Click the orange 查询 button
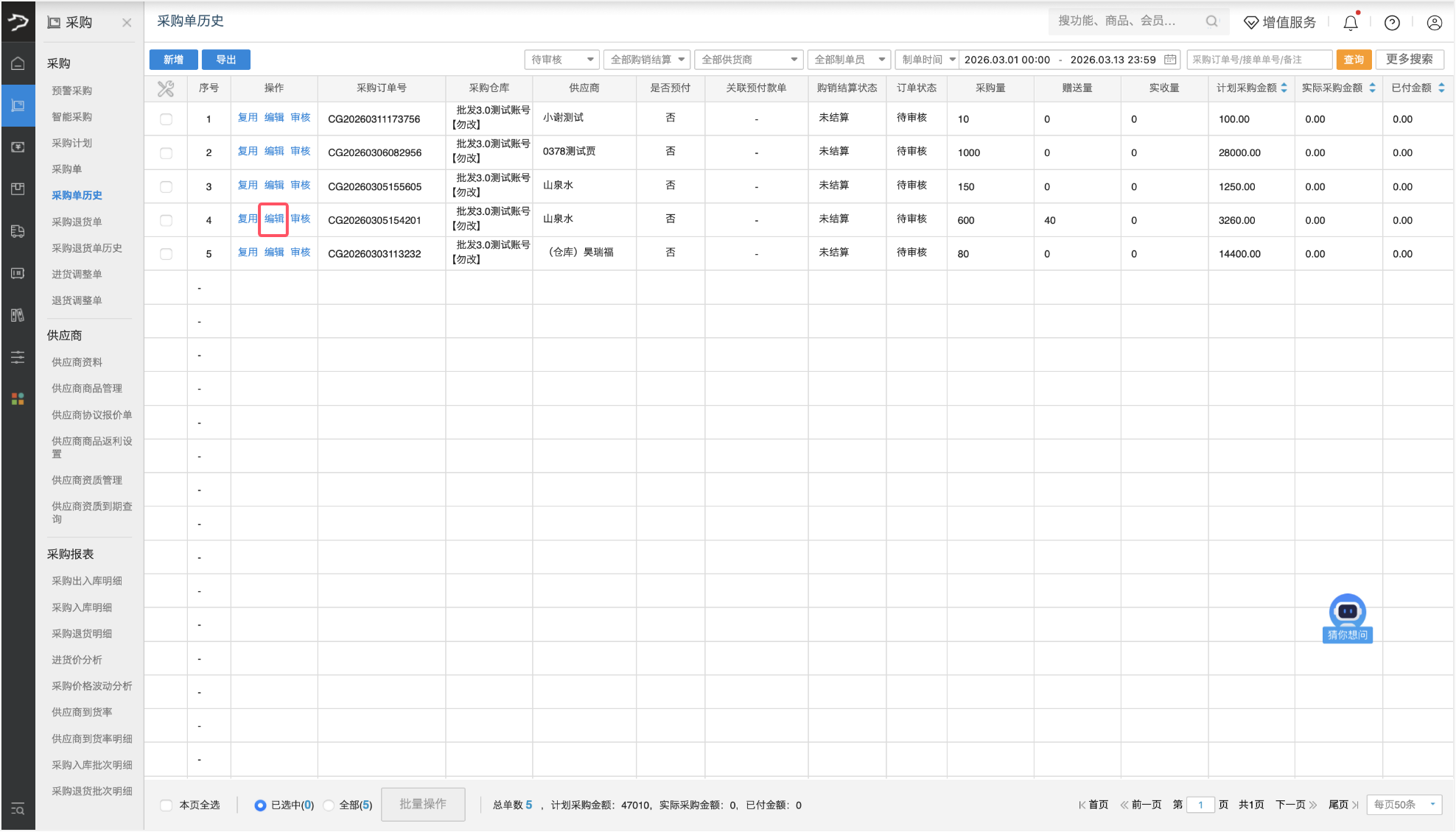The image size is (1456, 832). [1353, 60]
